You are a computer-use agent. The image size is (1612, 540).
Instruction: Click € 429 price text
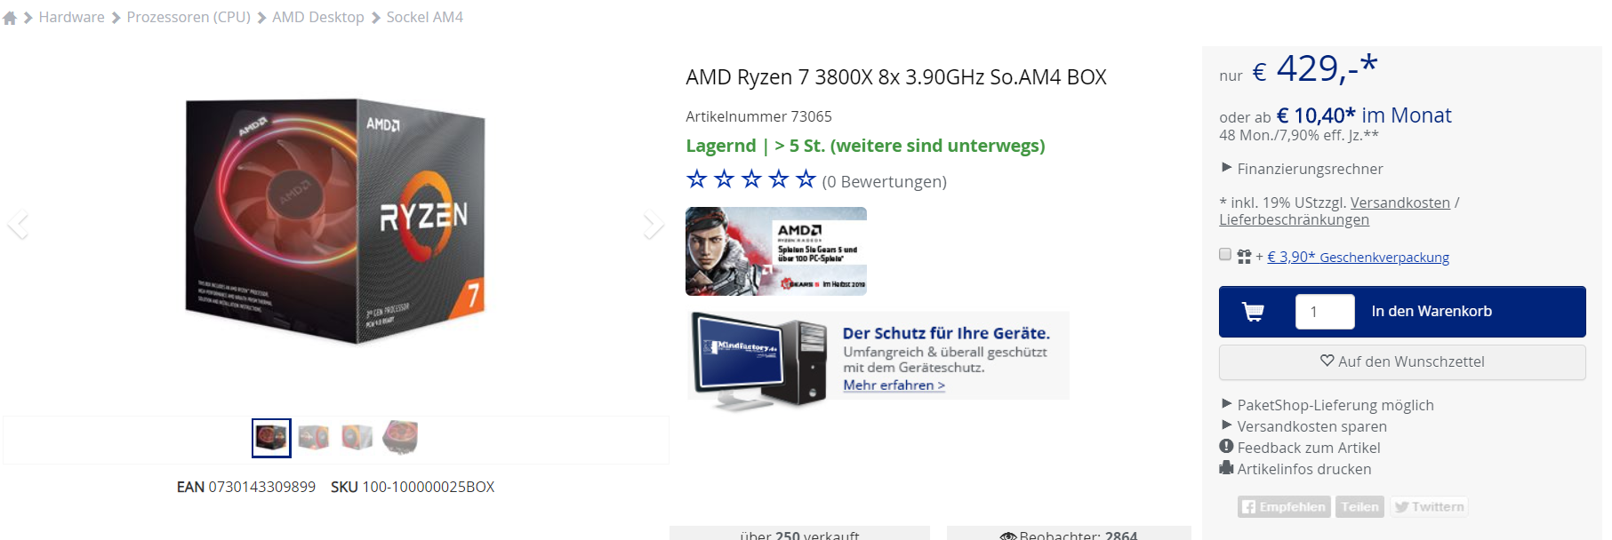(x=1315, y=68)
